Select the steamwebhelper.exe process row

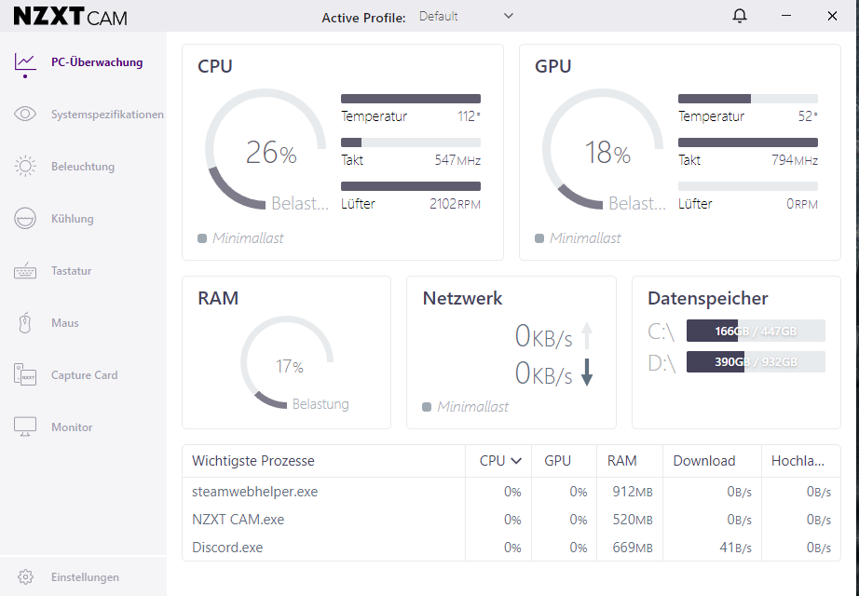tap(511, 492)
